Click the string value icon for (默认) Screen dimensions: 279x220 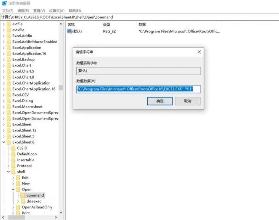coord(69,31)
